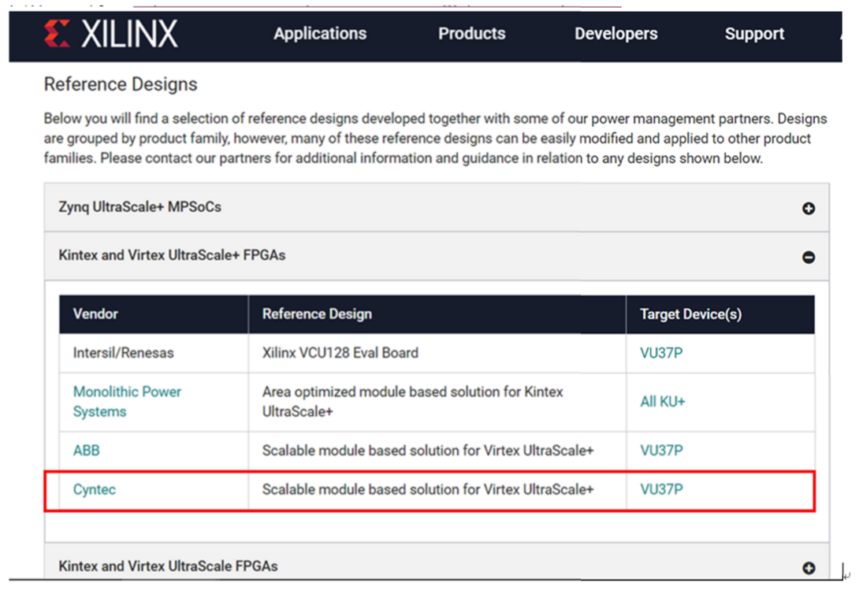Click the minus icon for Kintex and Virtex UltraScale+ FPGAs
The height and width of the screenshot is (590, 859).
(x=808, y=257)
